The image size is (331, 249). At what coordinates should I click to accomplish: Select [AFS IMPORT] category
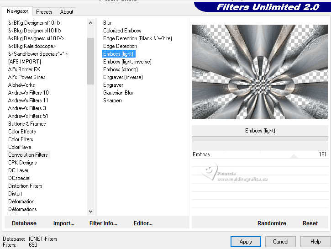pos(25,62)
